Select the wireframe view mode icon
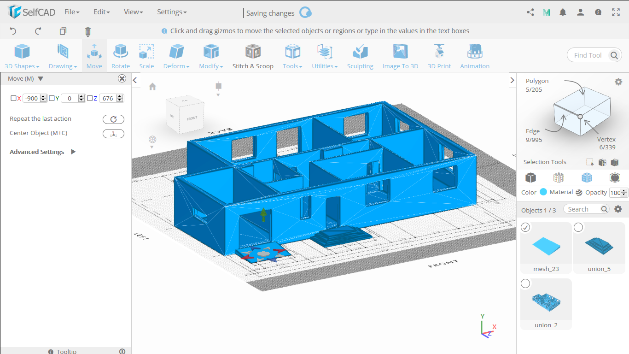 pyautogui.click(x=559, y=177)
